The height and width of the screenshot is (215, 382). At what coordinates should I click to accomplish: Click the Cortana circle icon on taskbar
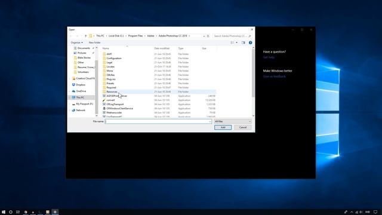pyautogui.click(x=11, y=212)
